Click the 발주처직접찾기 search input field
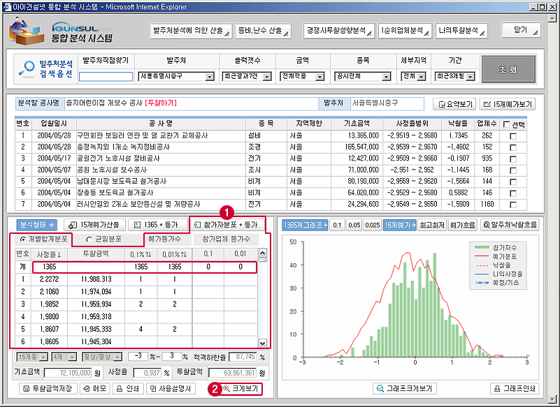This screenshot has height=407, width=560. coord(106,76)
